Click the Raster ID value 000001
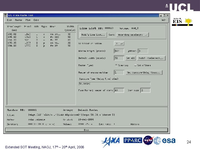Screen dimensions: 200x150 pyautogui.click(x=32, y=110)
